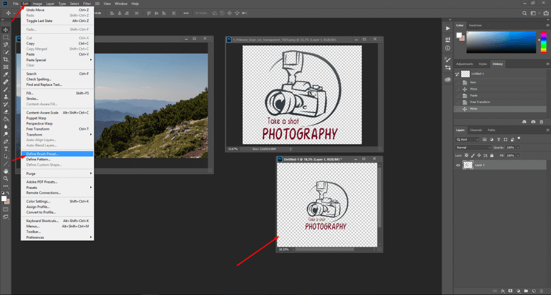Toggle lock position in Layers panel
The image size is (551, 295).
pos(479,155)
